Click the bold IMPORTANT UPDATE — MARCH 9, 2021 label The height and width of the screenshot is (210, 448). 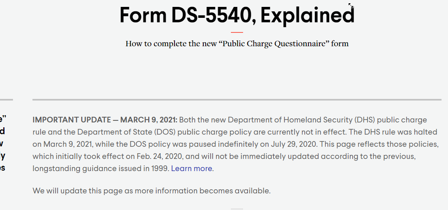click(x=105, y=120)
